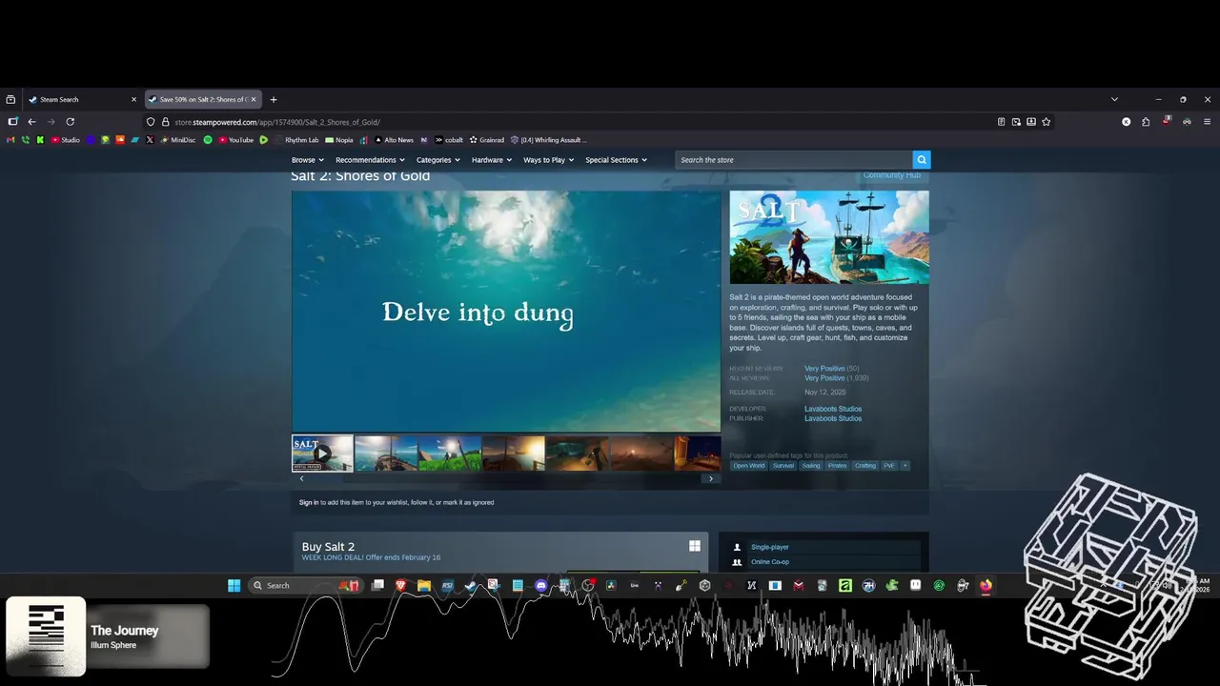Open the Spotify bookmark icon
This screenshot has width=1220, height=686.
click(x=208, y=140)
